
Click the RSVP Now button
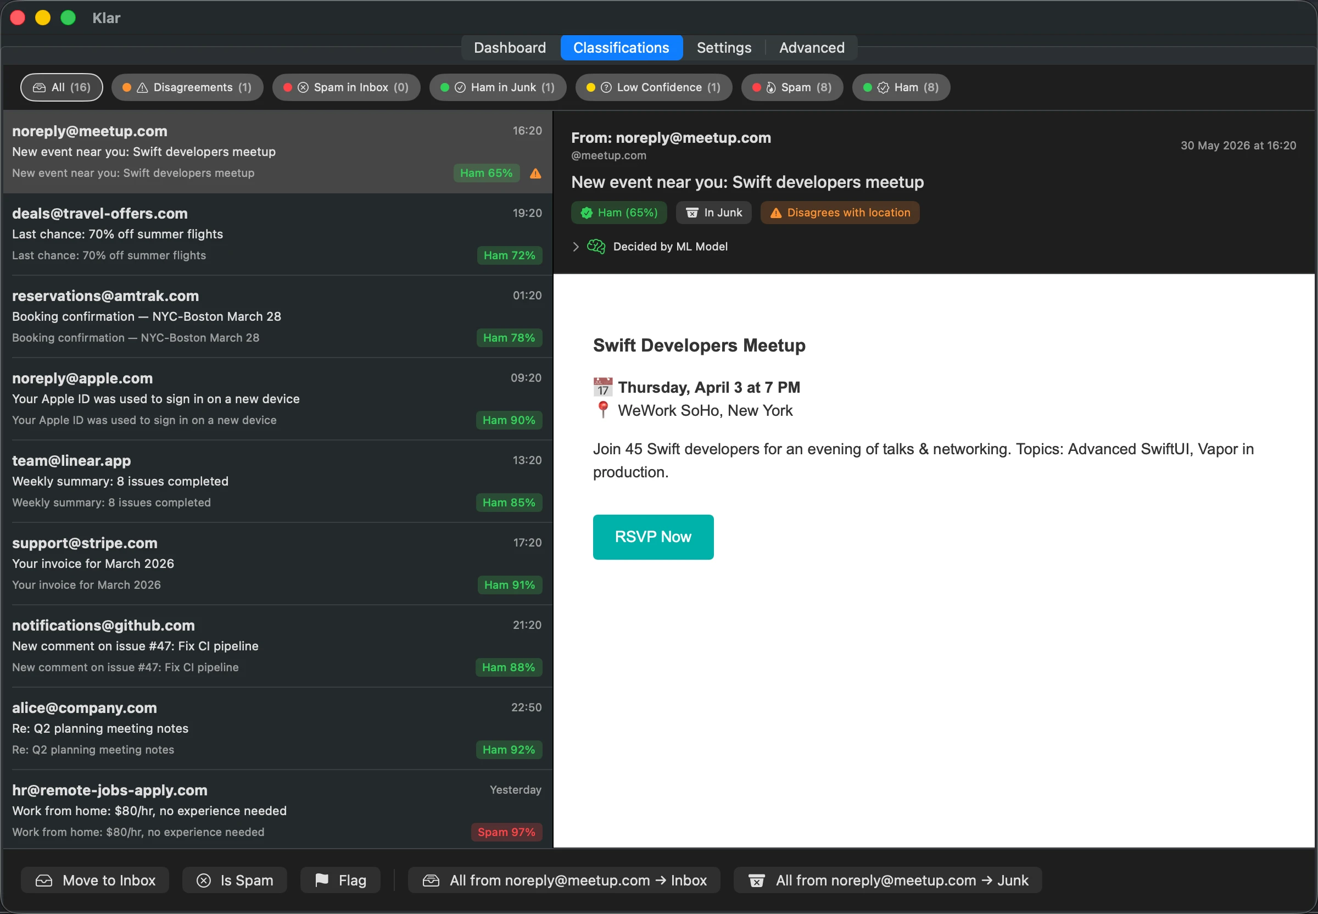pos(654,537)
